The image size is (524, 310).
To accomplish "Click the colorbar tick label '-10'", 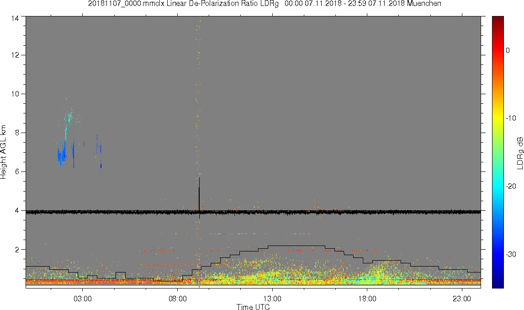I will pos(511,118).
